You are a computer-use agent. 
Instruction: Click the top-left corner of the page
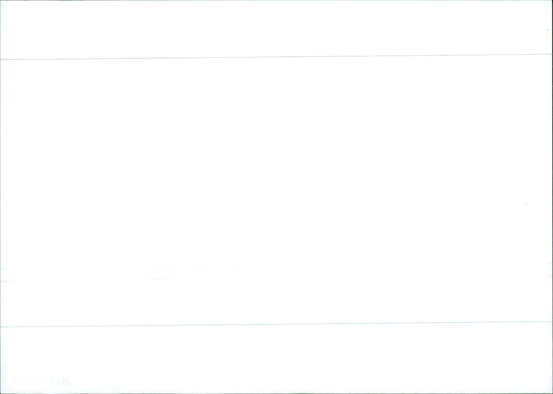[x=2, y=2]
